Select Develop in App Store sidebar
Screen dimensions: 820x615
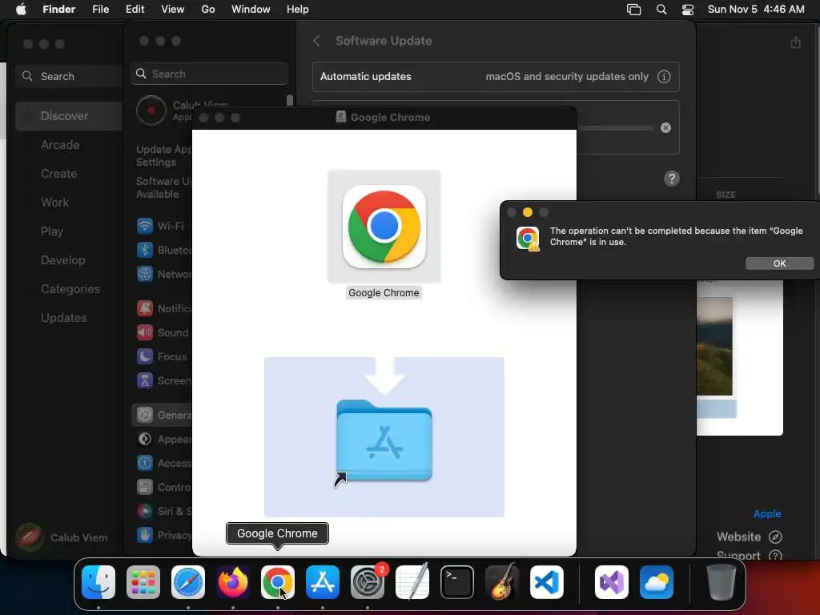coord(62,260)
